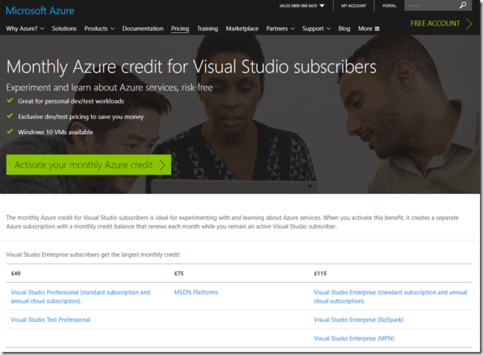Expand the Support menu
This screenshot has height=355, width=483.
316,29
